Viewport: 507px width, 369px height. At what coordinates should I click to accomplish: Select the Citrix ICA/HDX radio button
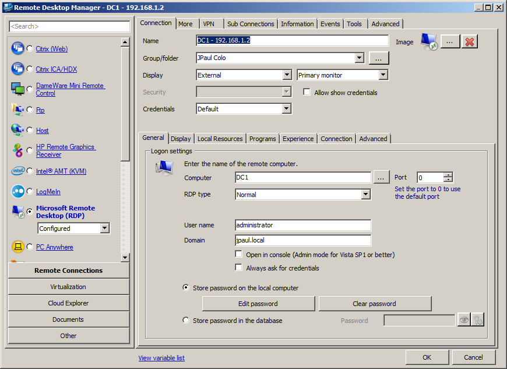coord(30,69)
